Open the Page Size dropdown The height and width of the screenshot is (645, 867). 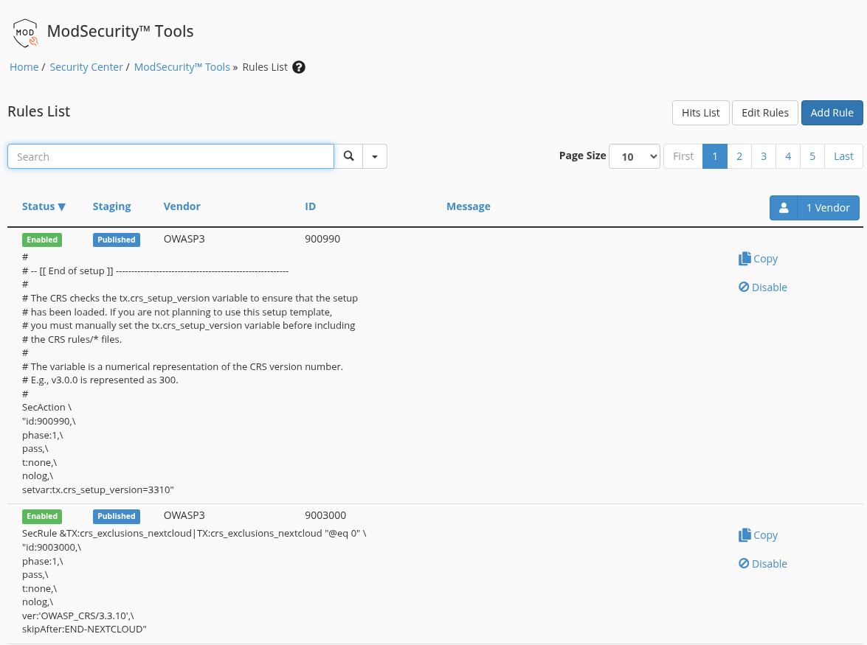click(x=635, y=156)
